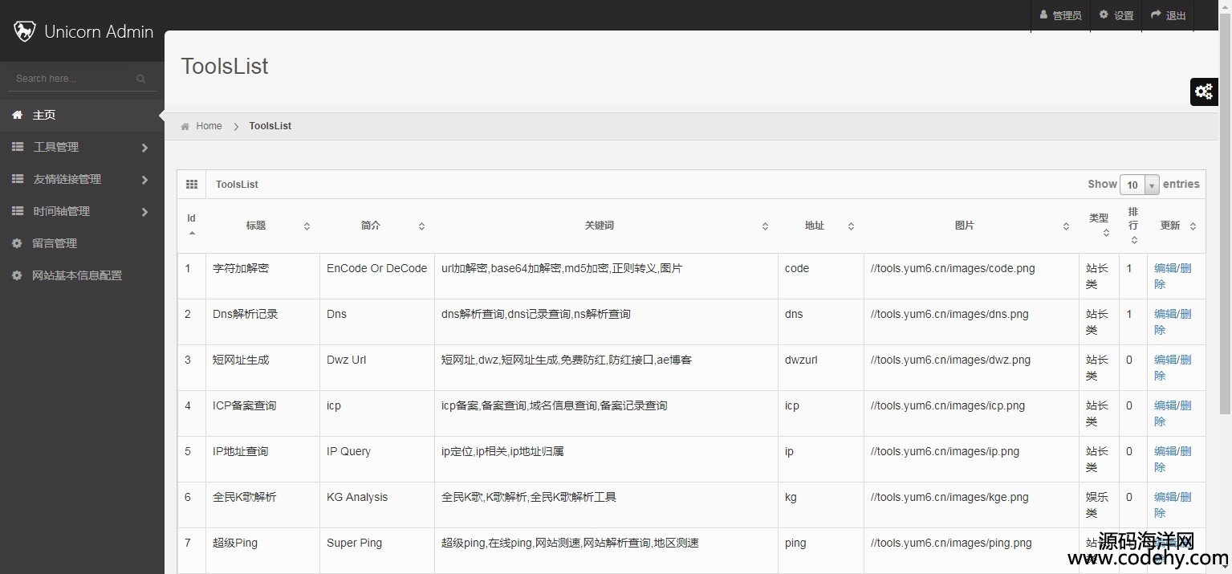Sort by 更新 column sort arrows
Viewport: 1232px width, 574px height.
pyautogui.click(x=1193, y=226)
